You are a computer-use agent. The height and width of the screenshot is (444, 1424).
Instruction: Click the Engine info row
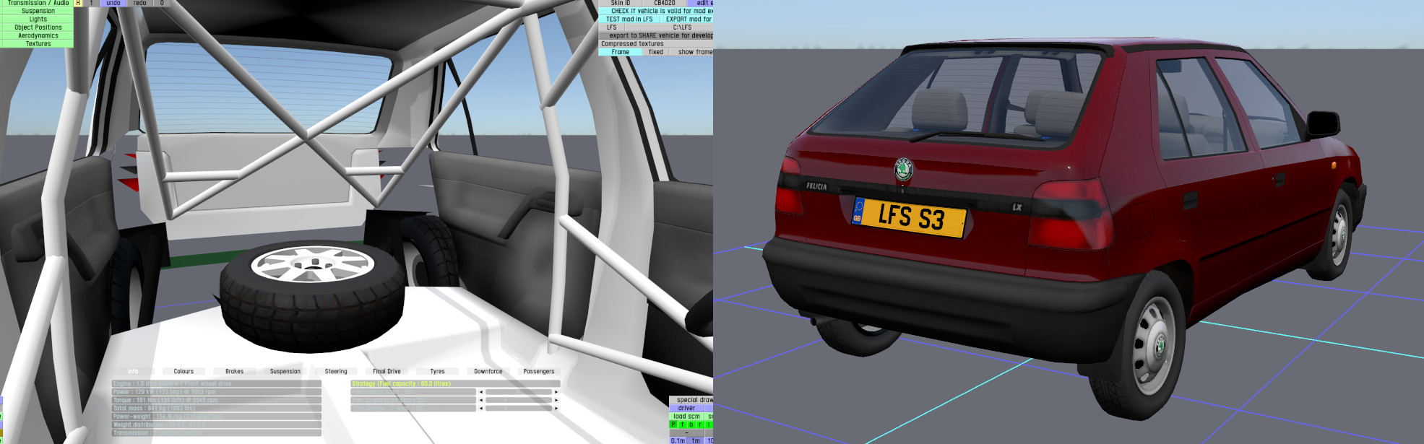click(217, 383)
